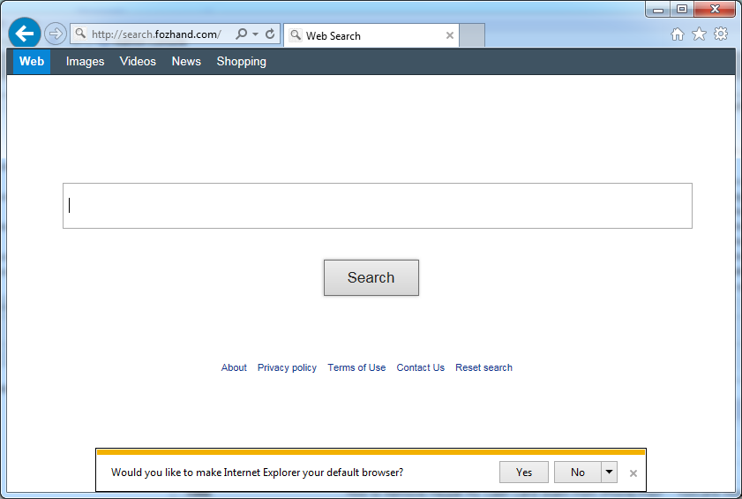
Task: Close the Web Search tab
Action: [x=450, y=35]
